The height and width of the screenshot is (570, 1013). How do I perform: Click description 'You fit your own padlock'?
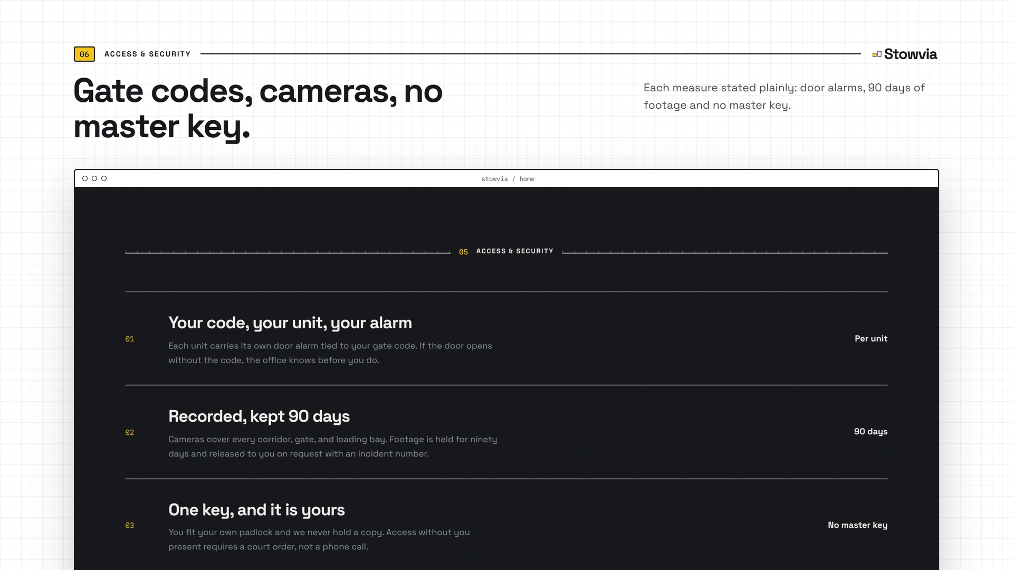click(319, 539)
